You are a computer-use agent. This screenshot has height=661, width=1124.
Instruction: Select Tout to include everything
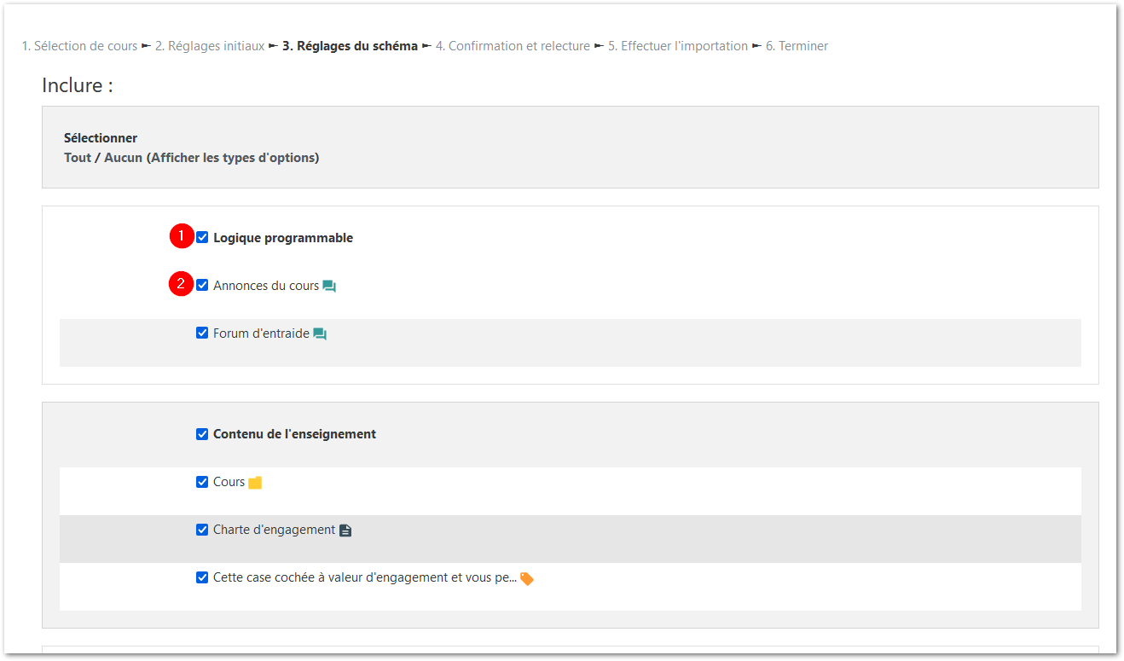(x=77, y=158)
